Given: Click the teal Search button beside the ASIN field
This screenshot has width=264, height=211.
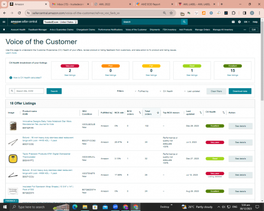Looking at the screenshot, I should click(54, 91).
